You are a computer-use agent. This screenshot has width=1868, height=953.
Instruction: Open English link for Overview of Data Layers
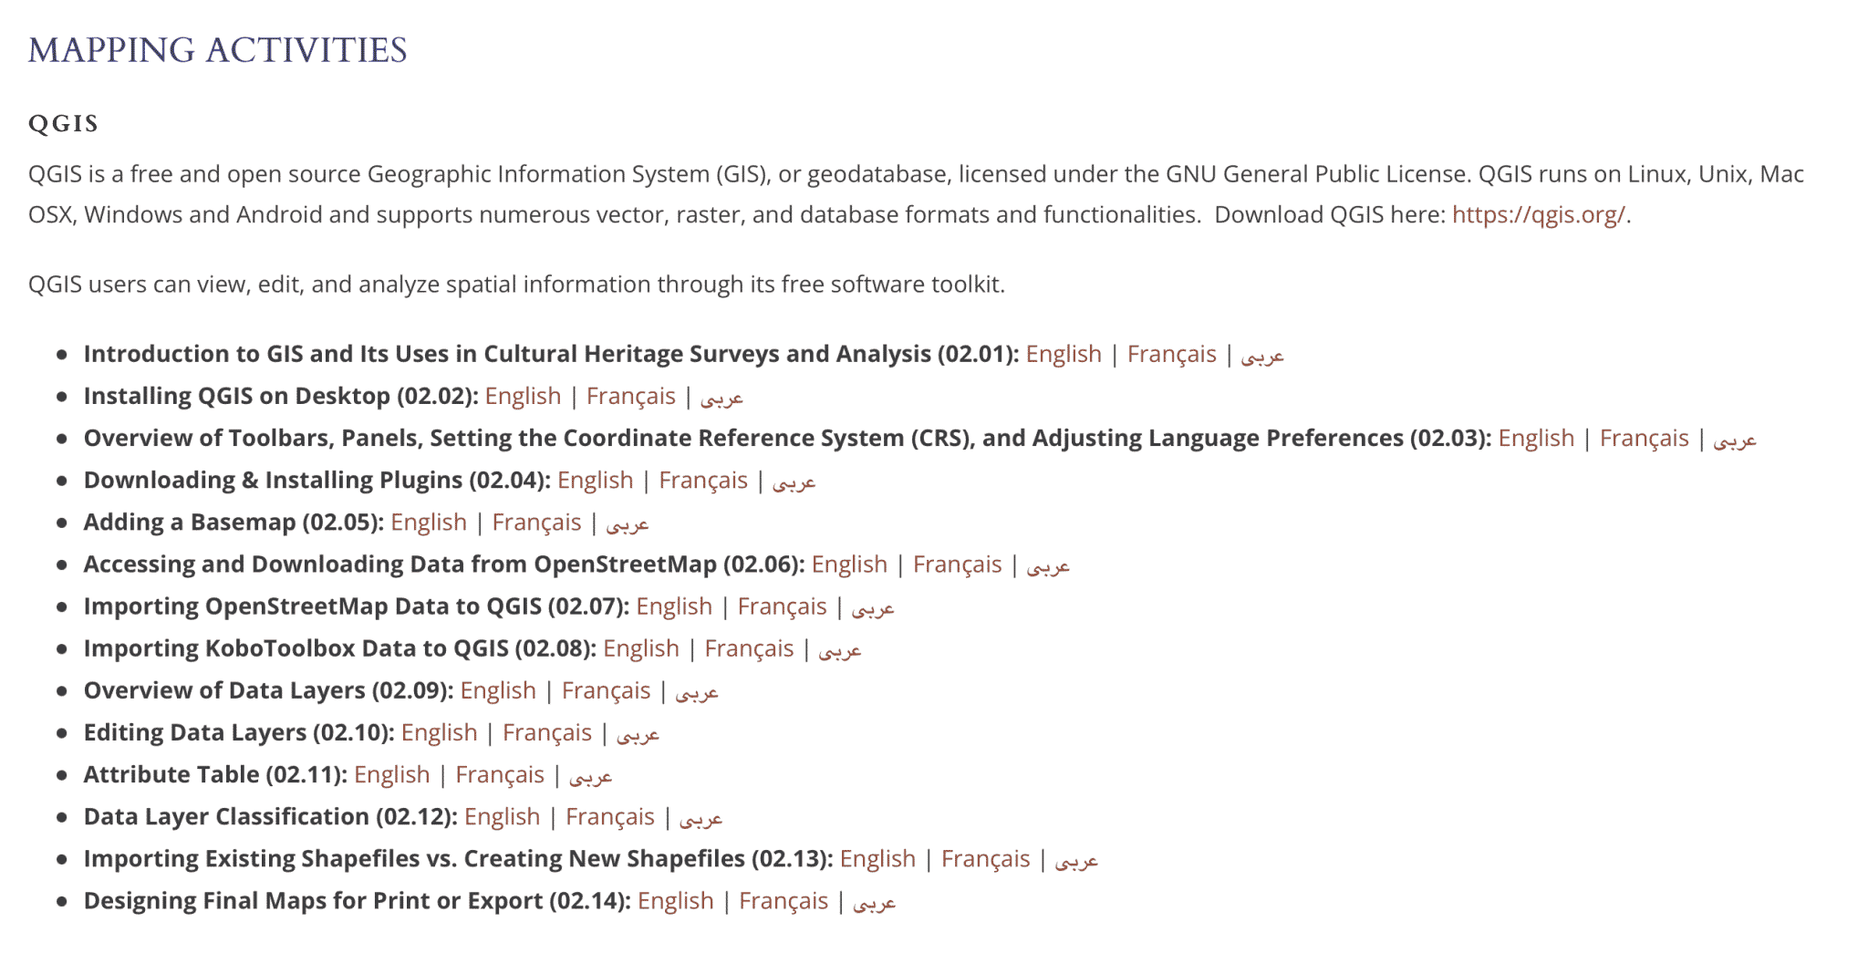coord(498,689)
